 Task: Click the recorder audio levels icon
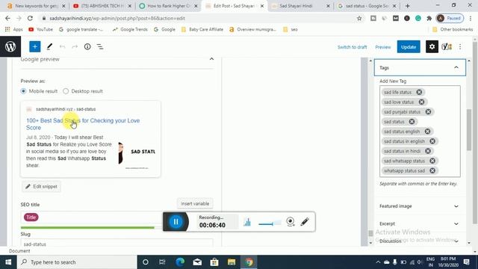pyautogui.click(x=247, y=222)
